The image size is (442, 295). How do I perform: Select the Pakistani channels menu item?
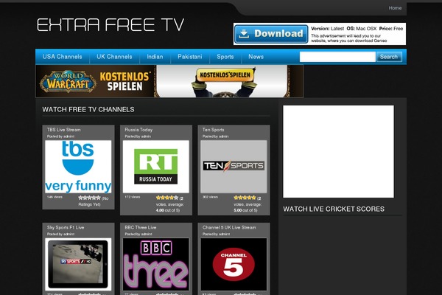(190, 57)
